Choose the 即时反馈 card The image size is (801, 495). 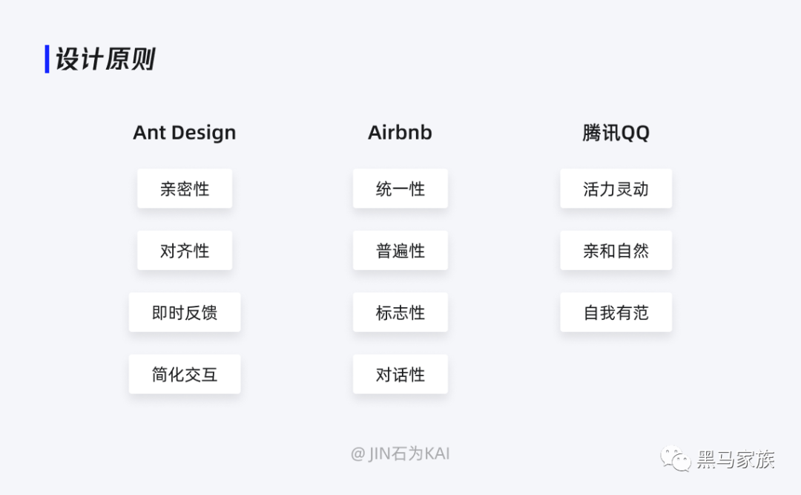point(185,312)
